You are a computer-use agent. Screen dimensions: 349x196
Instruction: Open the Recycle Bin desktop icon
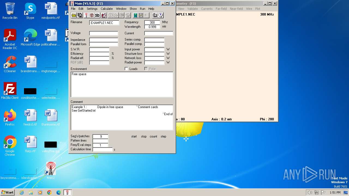(x=10, y=11)
